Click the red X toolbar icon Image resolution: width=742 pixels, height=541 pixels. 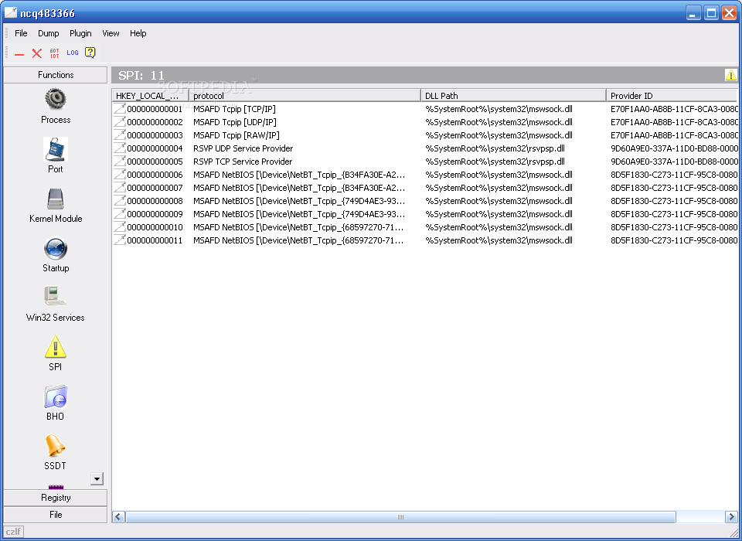click(x=37, y=53)
